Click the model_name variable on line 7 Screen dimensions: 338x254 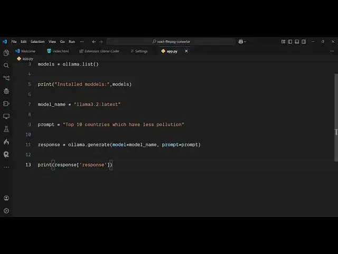click(52, 104)
